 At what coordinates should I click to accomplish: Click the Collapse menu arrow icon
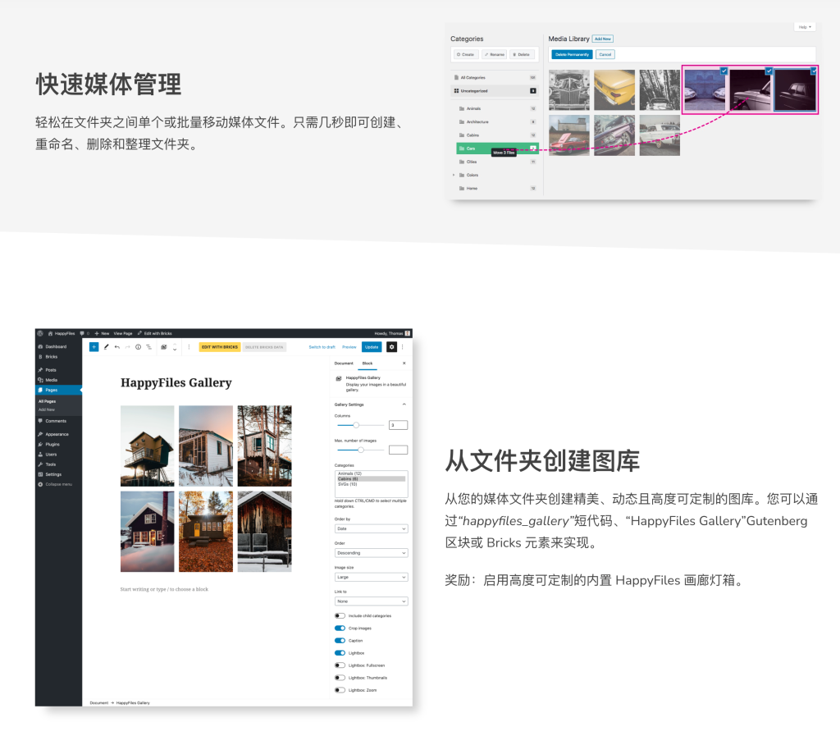click(x=40, y=484)
